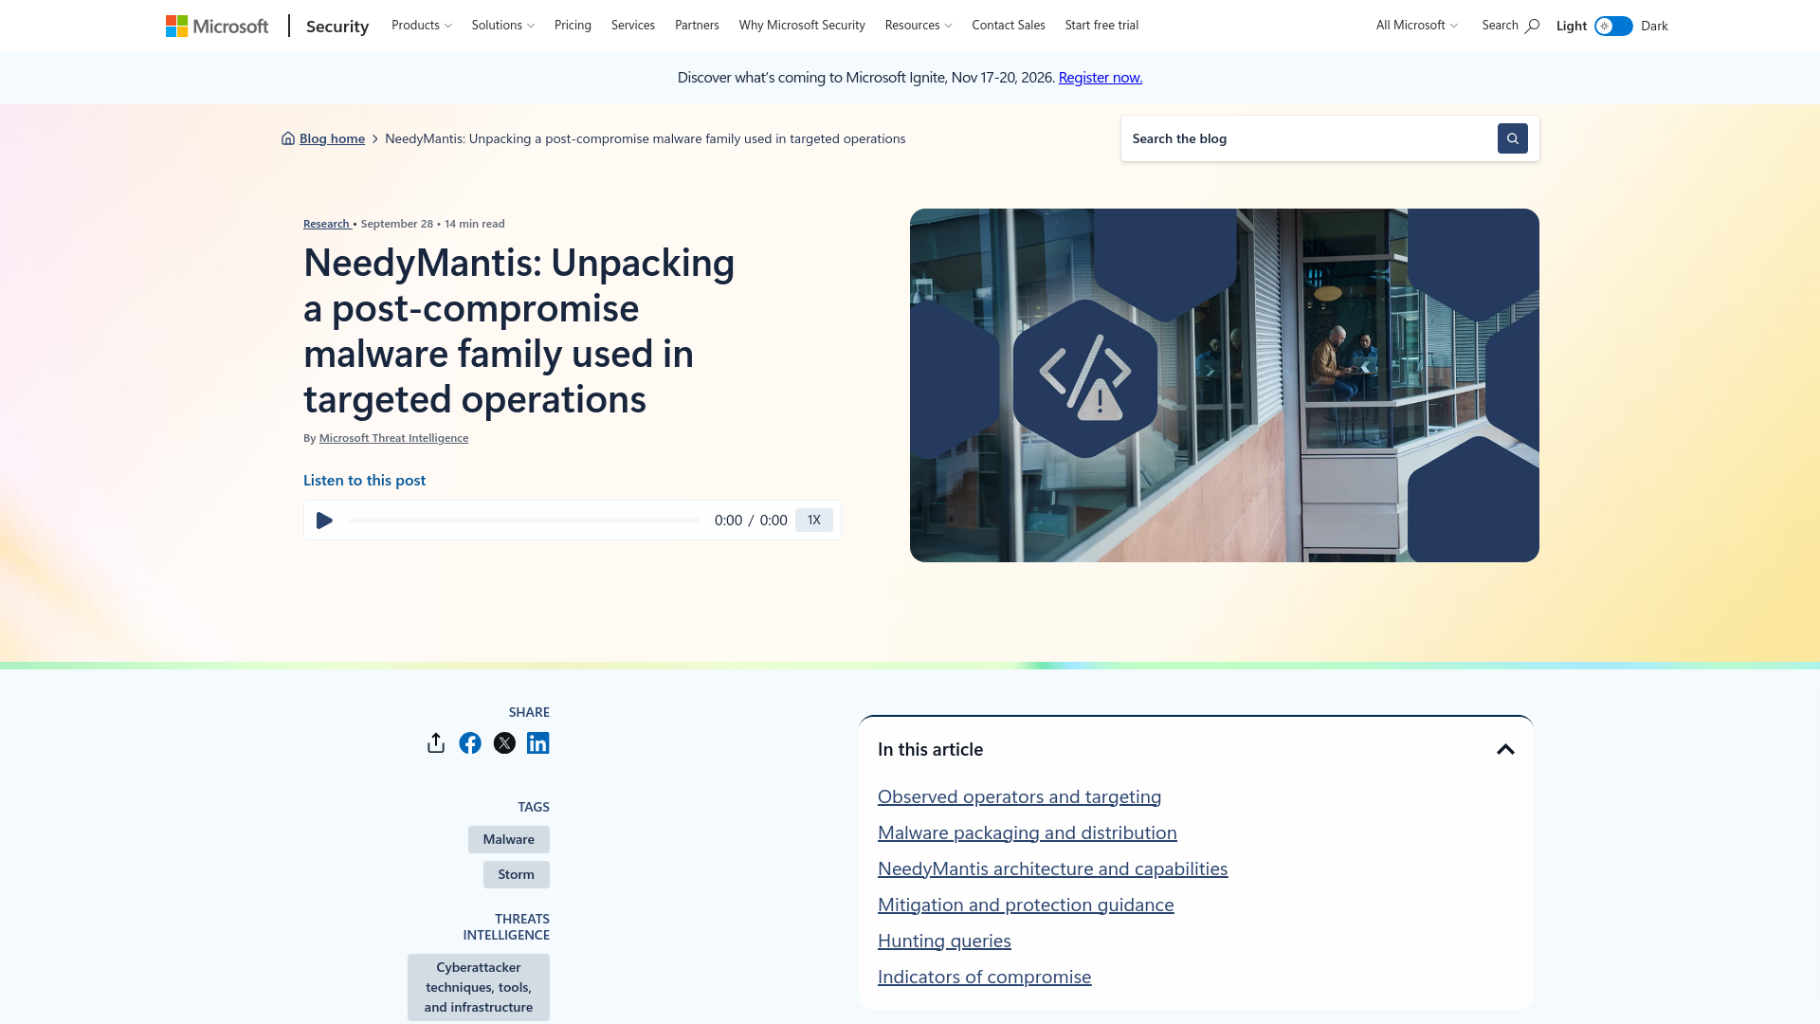Jump to Mitigation and protection guidance

tap(1026, 905)
